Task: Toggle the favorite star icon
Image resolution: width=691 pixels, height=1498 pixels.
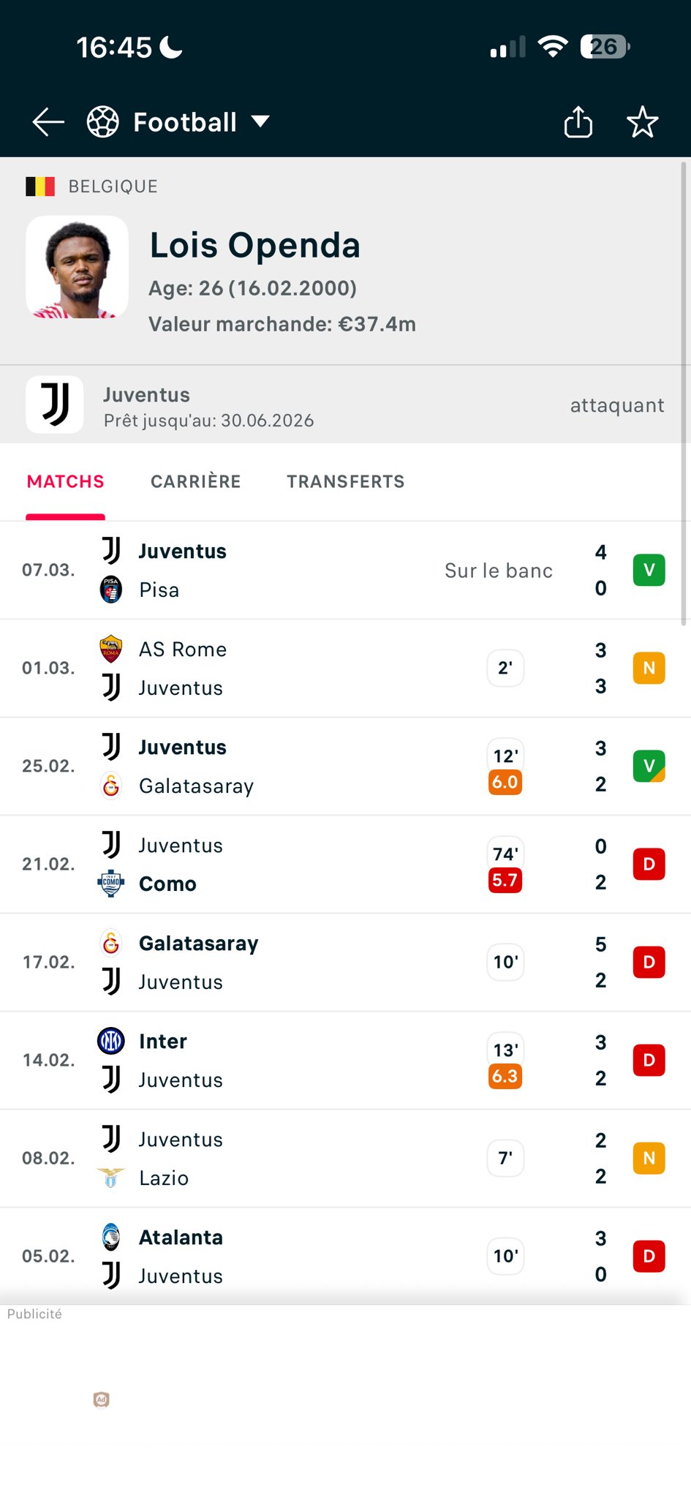Action: (643, 122)
